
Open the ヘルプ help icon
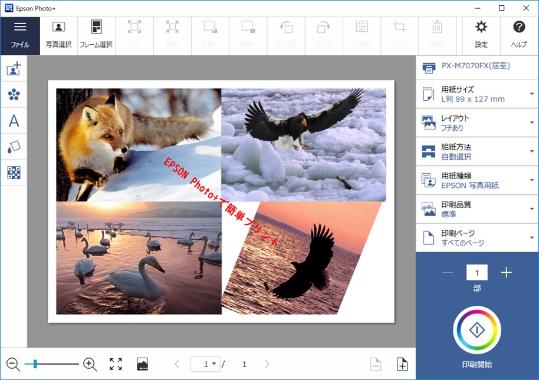518,34
